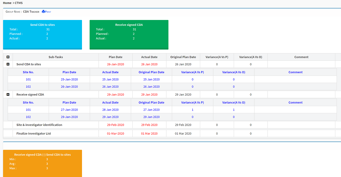Click the orange Min/Avg/Max summary card
The width and height of the screenshot is (341, 177).
click(42, 163)
